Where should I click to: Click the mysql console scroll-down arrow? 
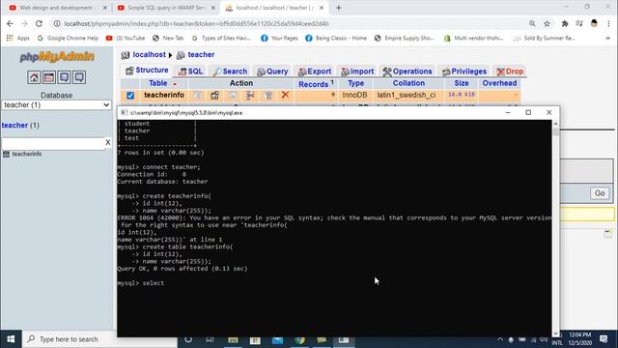tap(556, 333)
